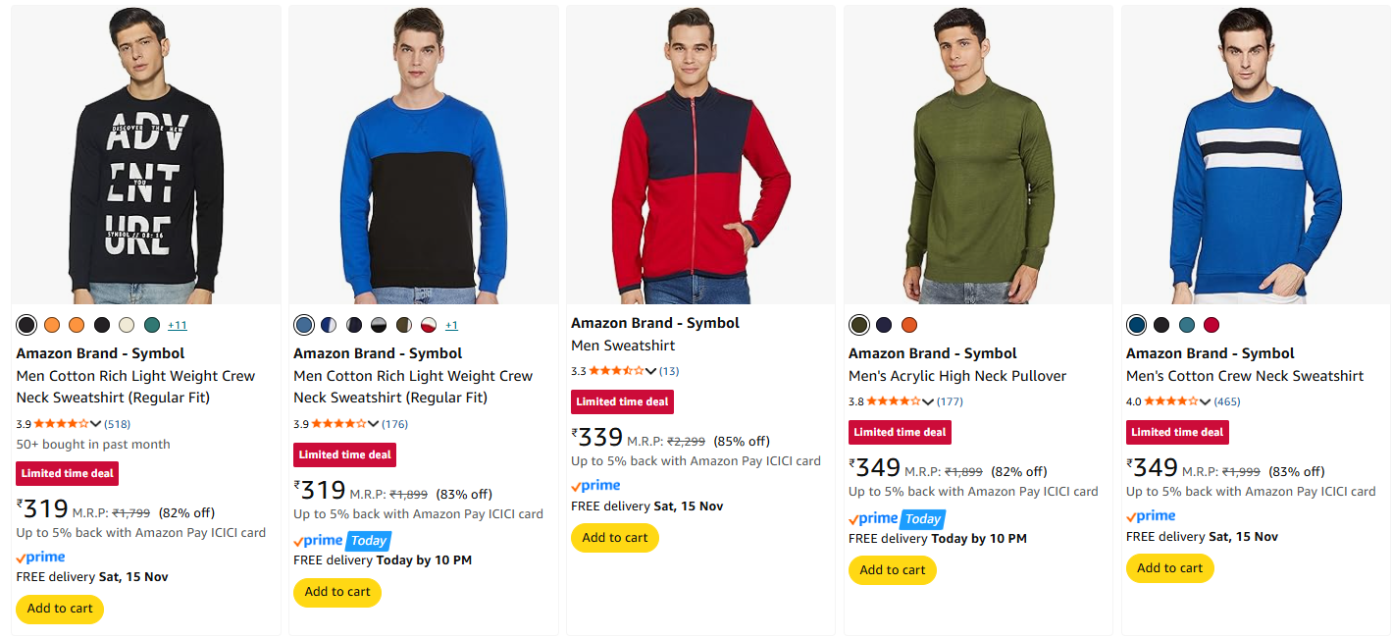Click the prime logo for Men's Cotton Crew Neck Sweatshirt
Image resolution: width=1392 pixels, height=639 pixels.
(1151, 516)
